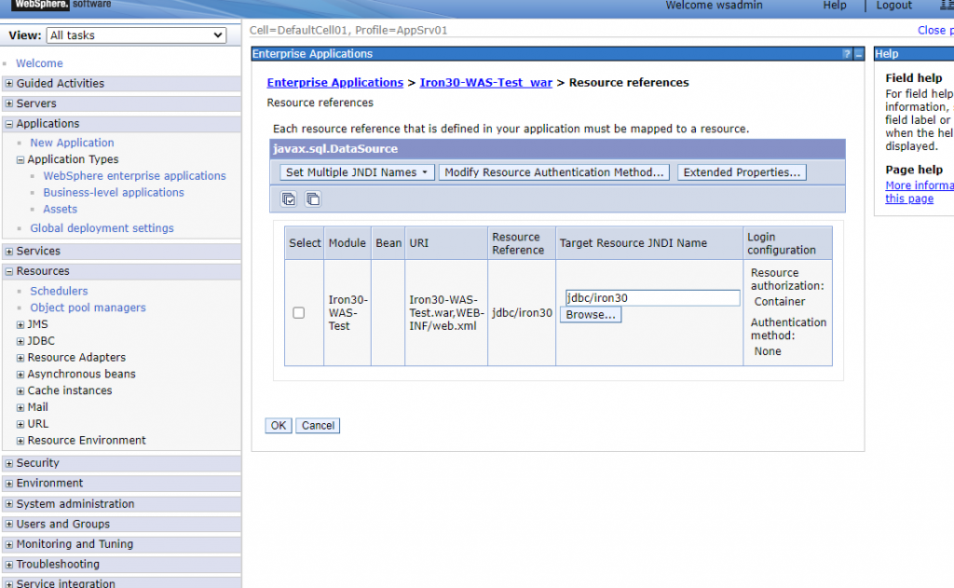This screenshot has width=954, height=588.
Task: Expand the Services section
Action: pyautogui.click(x=9, y=251)
